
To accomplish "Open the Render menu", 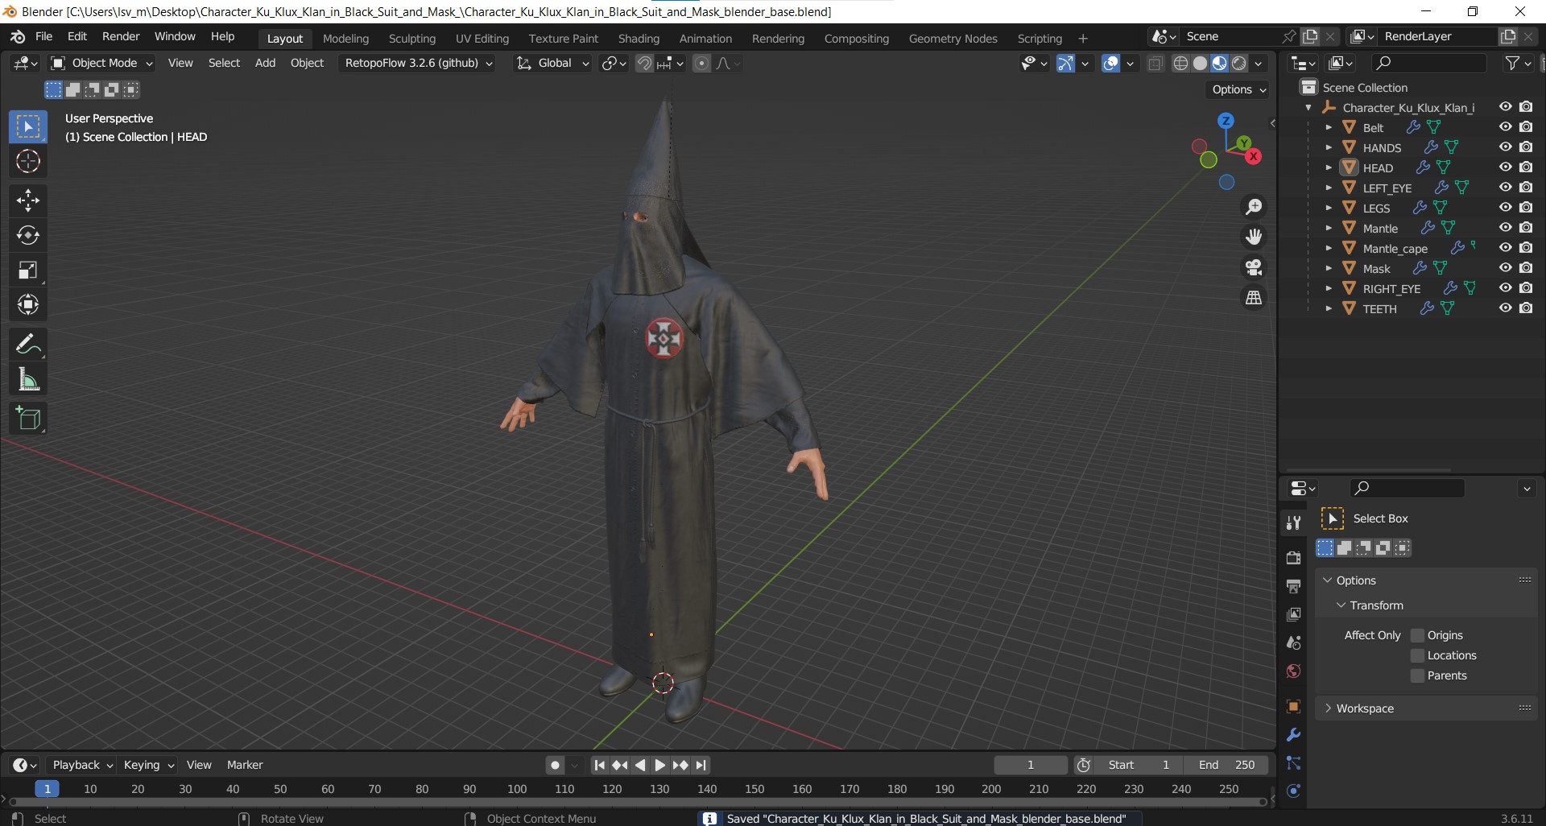I will pos(121,37).
